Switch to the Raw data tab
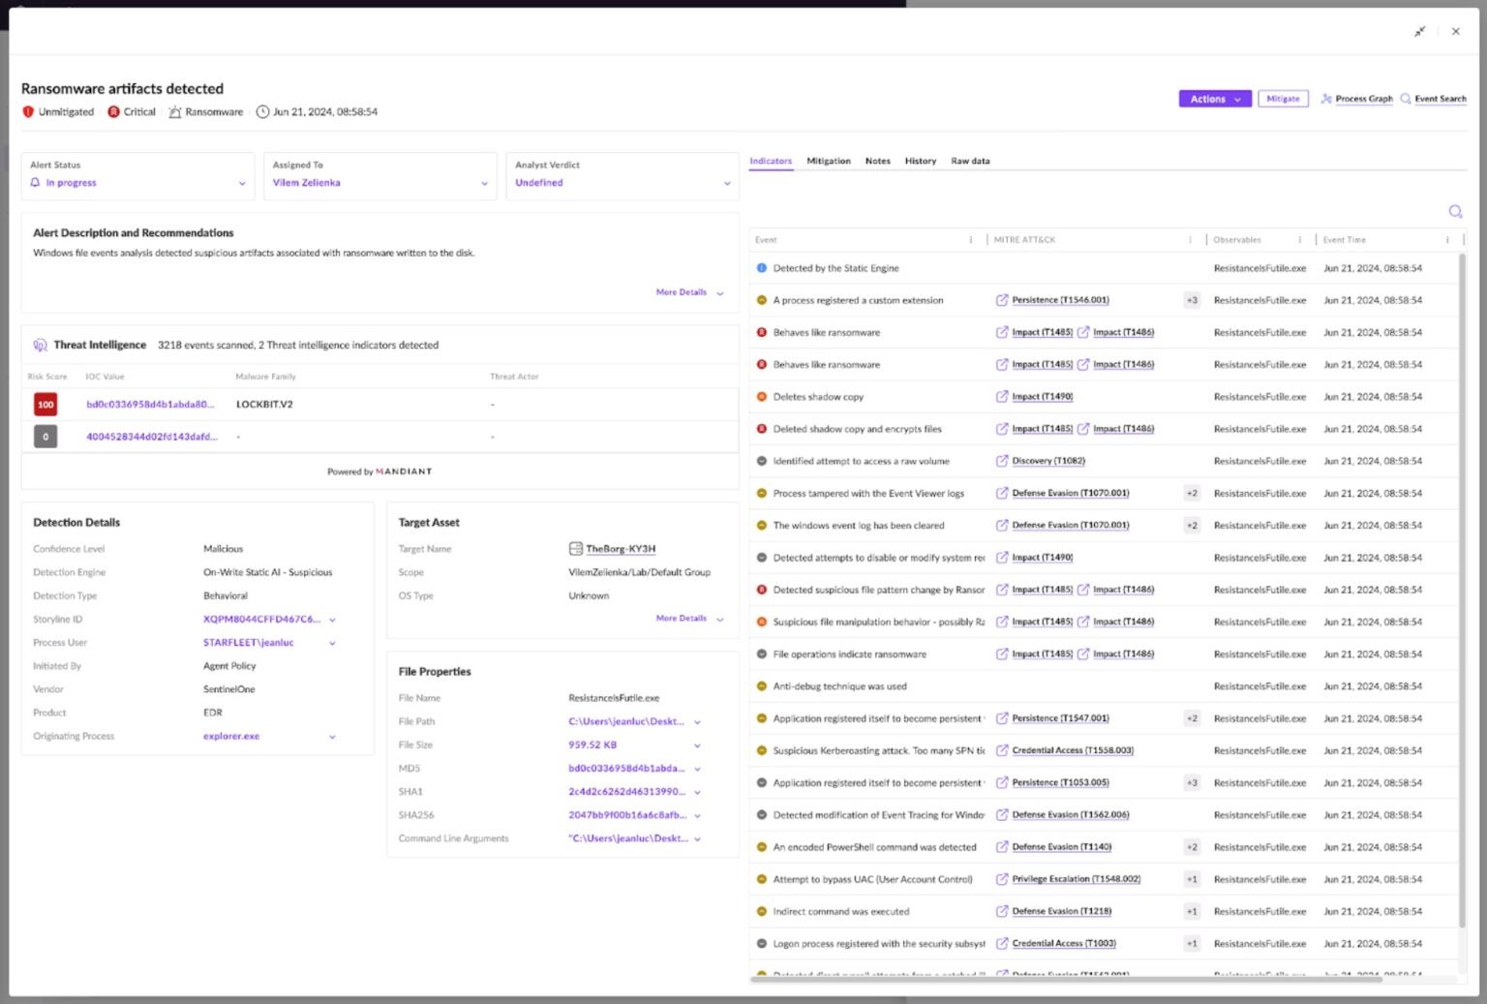 (970, 161)
